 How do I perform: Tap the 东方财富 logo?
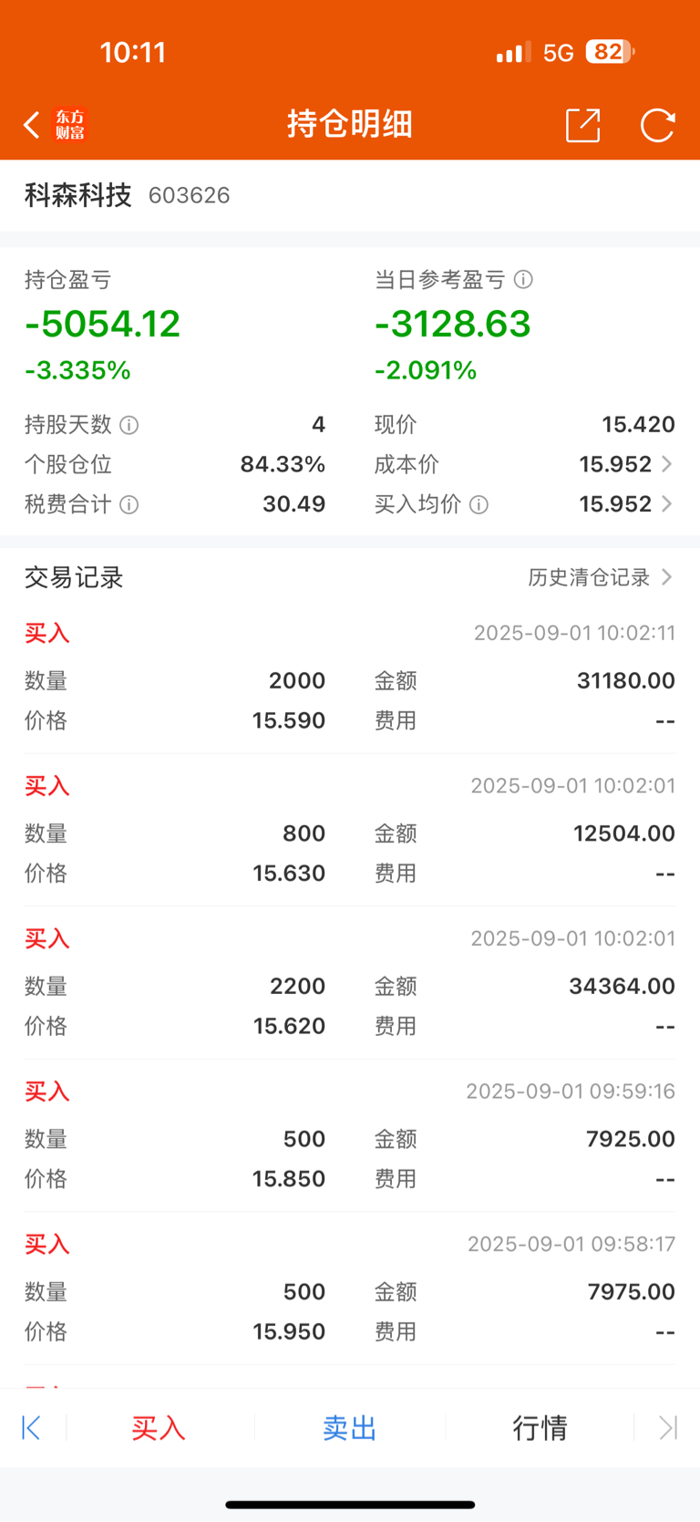70,125
